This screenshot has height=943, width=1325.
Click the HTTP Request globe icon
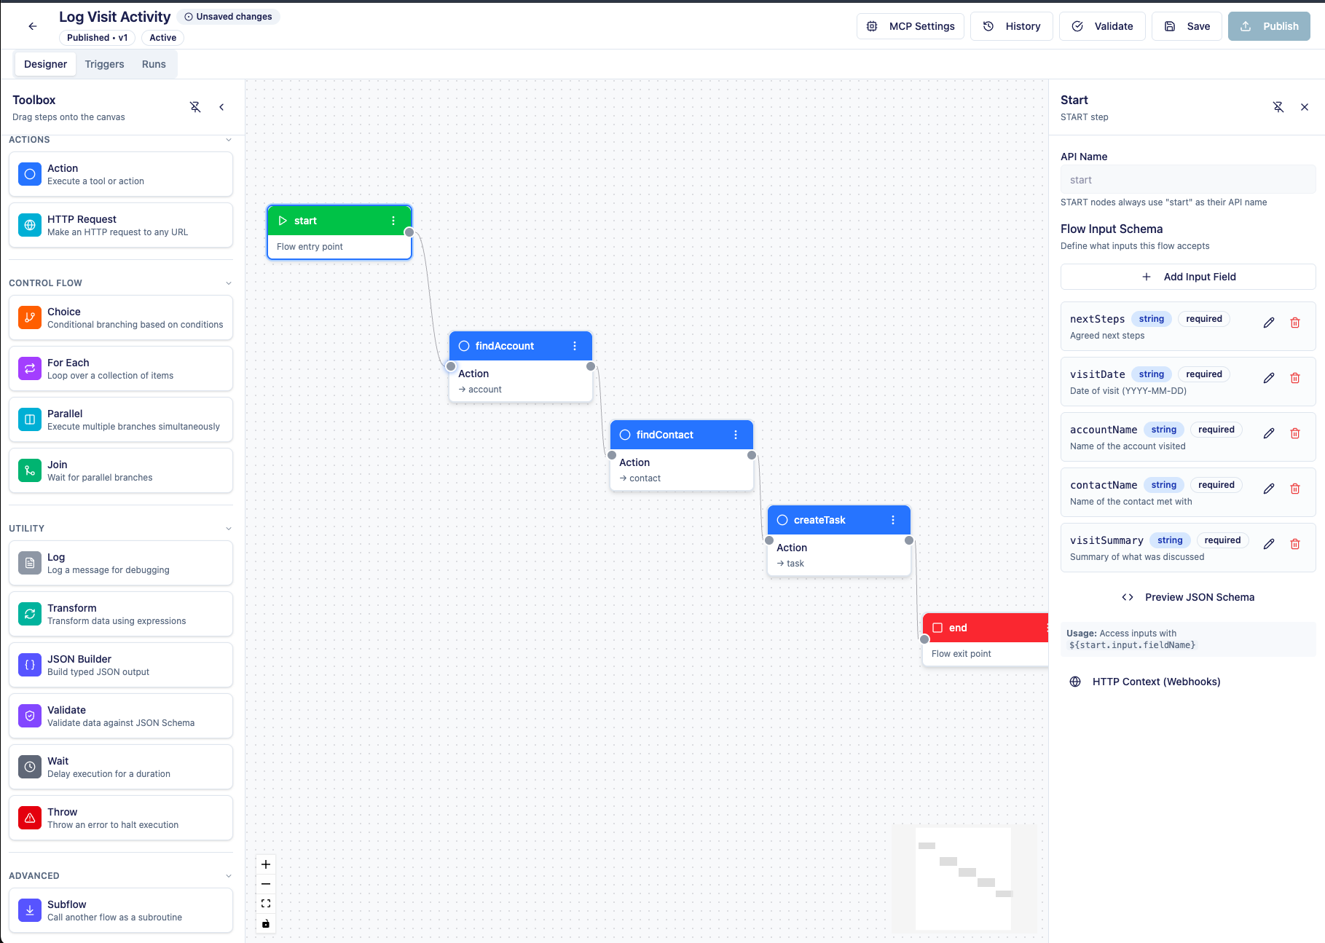(30, 225)
